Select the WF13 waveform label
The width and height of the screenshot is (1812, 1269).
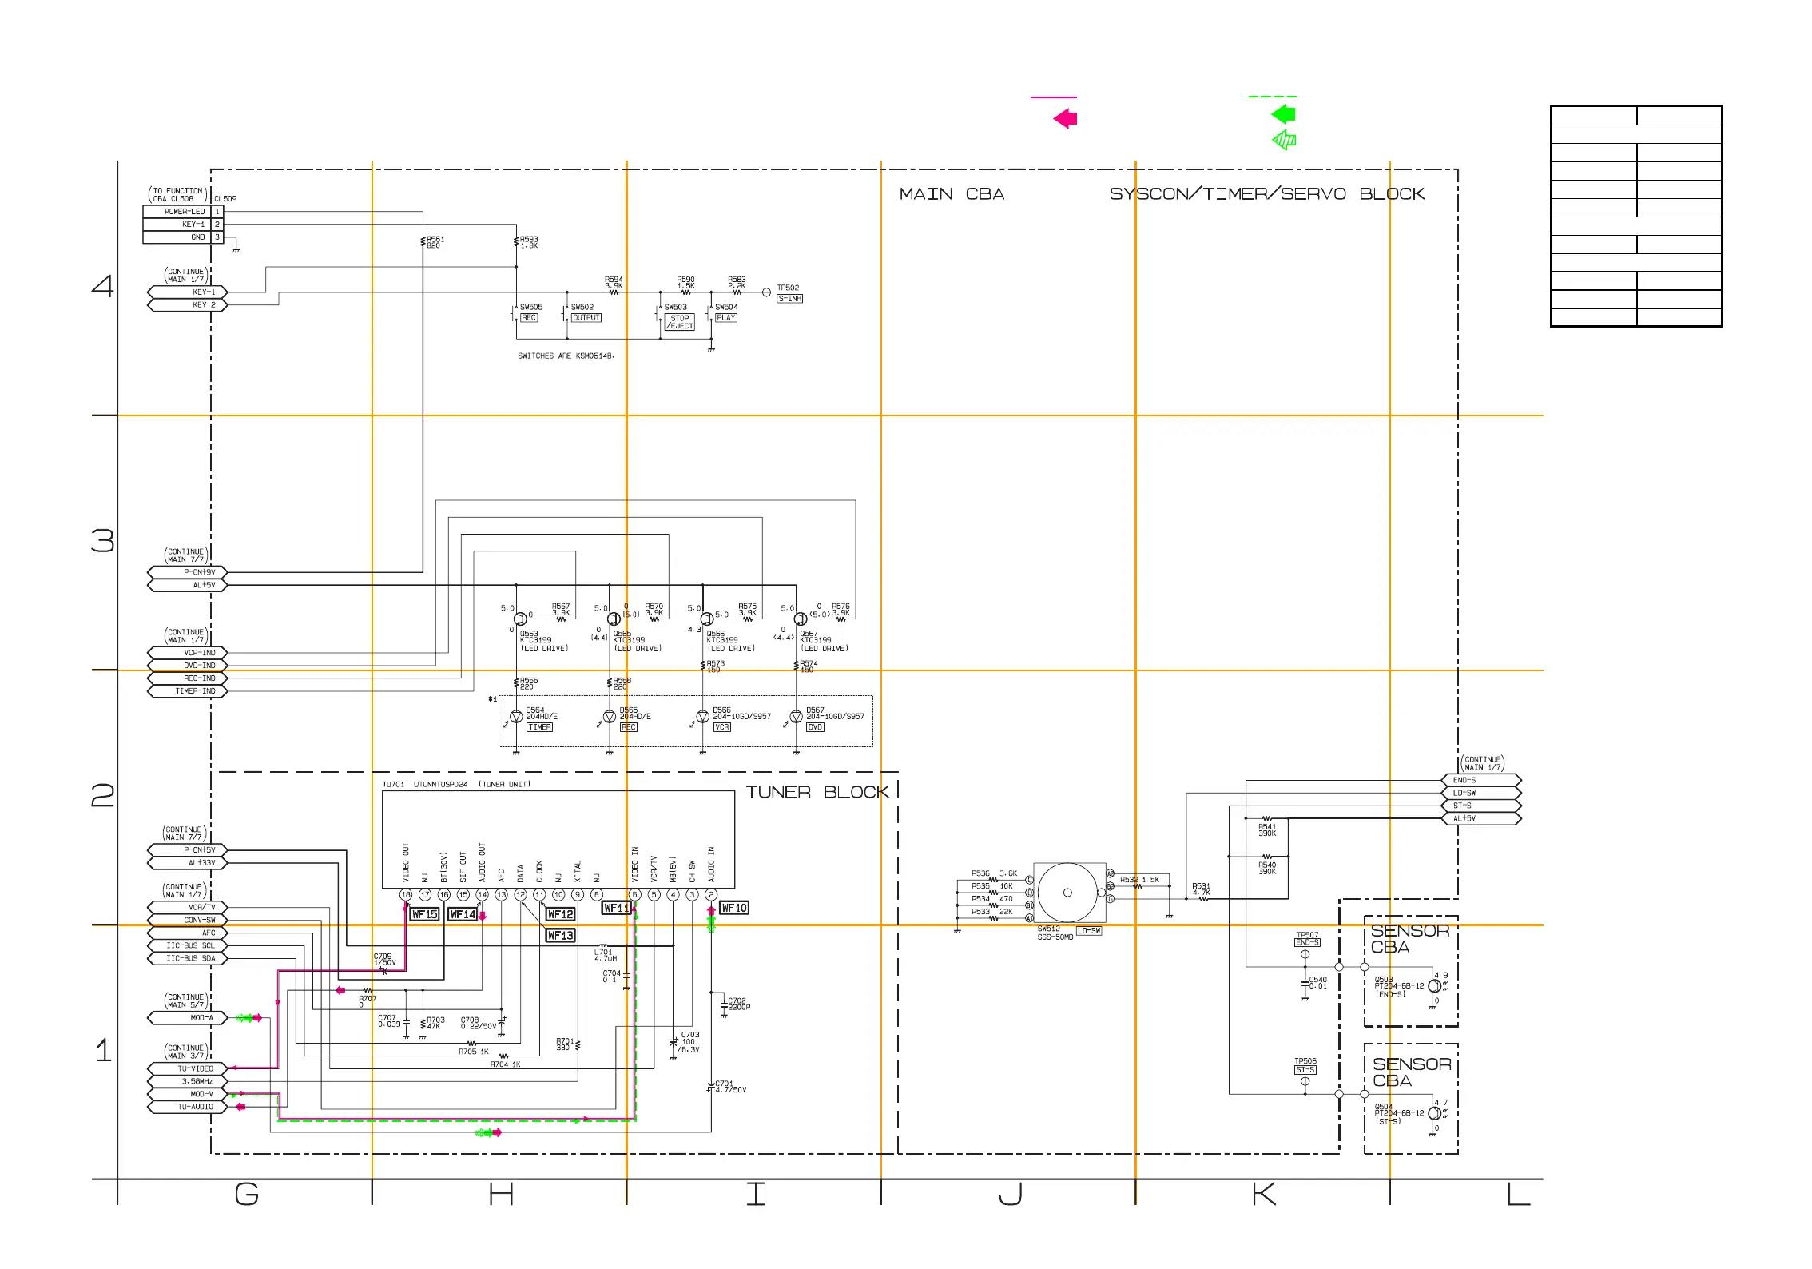(560, 935)
